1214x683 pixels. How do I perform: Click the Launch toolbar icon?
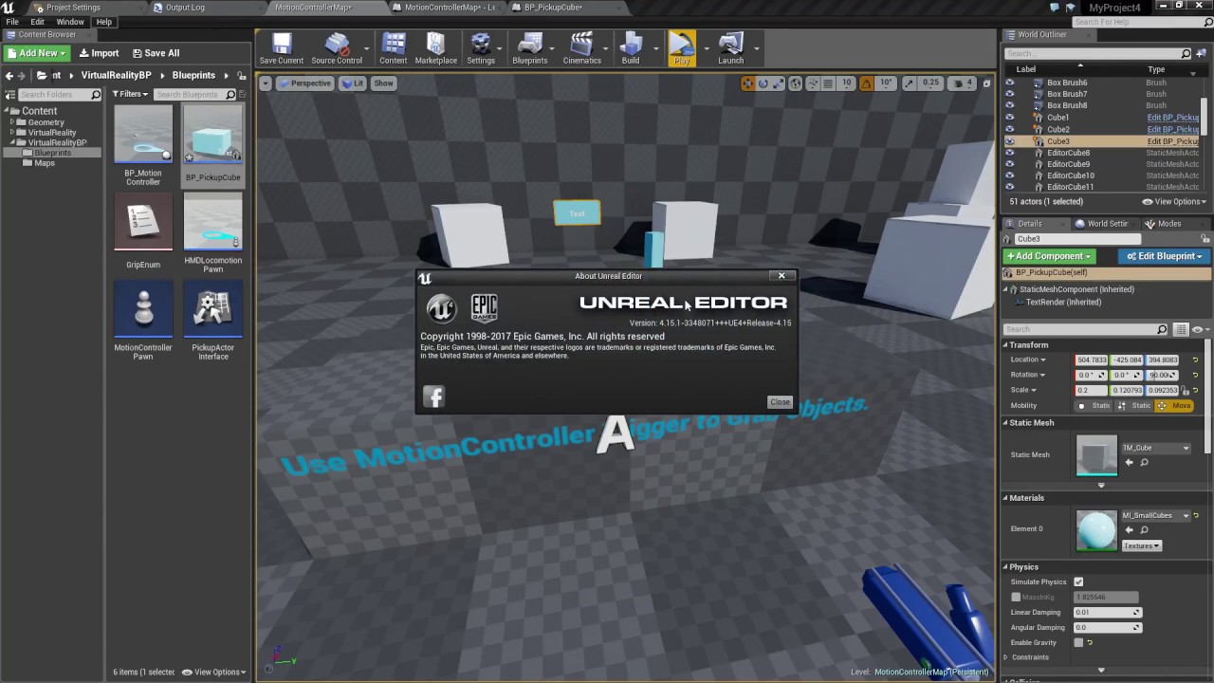click(x=730, y=48)
